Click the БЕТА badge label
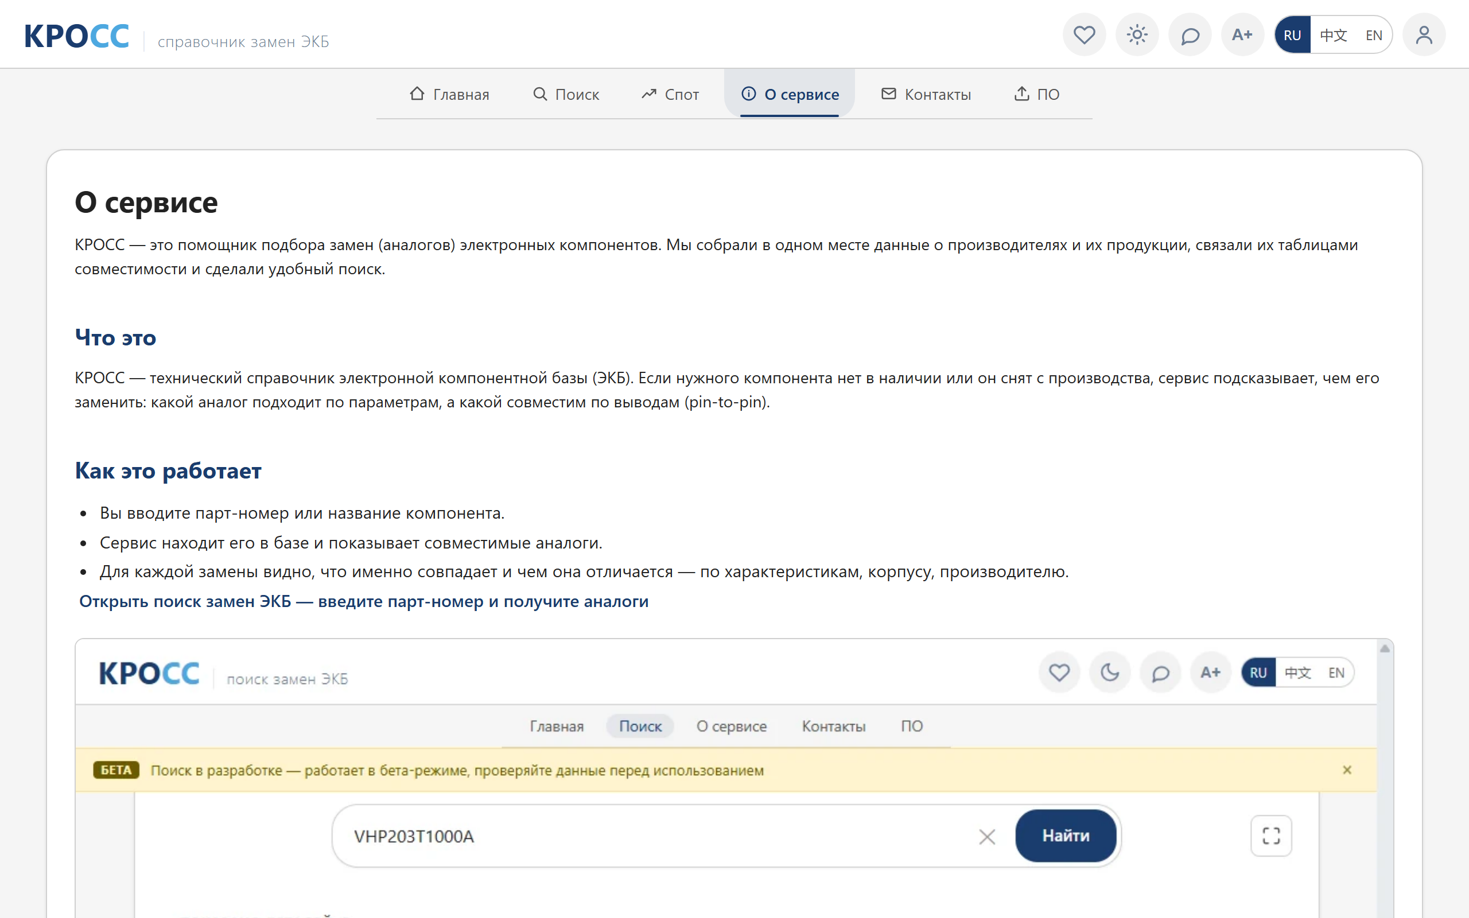This screenshot has width=1469, height=918. (116, 770)
